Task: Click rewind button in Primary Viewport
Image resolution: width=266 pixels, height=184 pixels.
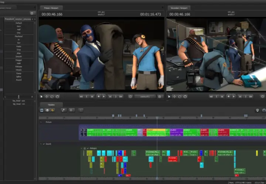Action: pos(81,97)
